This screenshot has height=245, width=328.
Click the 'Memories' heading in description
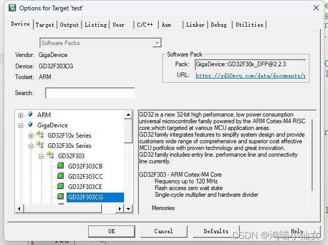click(163, 208)
